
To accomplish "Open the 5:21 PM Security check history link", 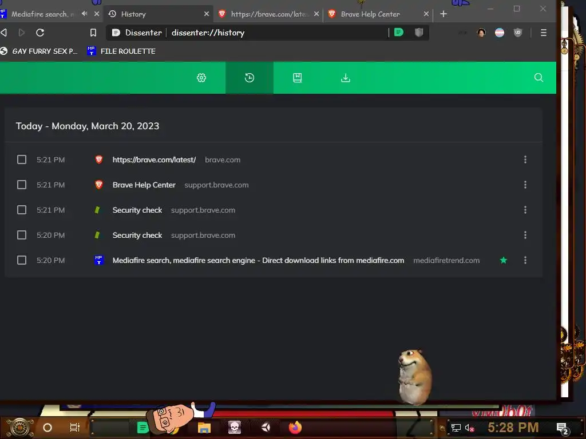I will [137, 210].
